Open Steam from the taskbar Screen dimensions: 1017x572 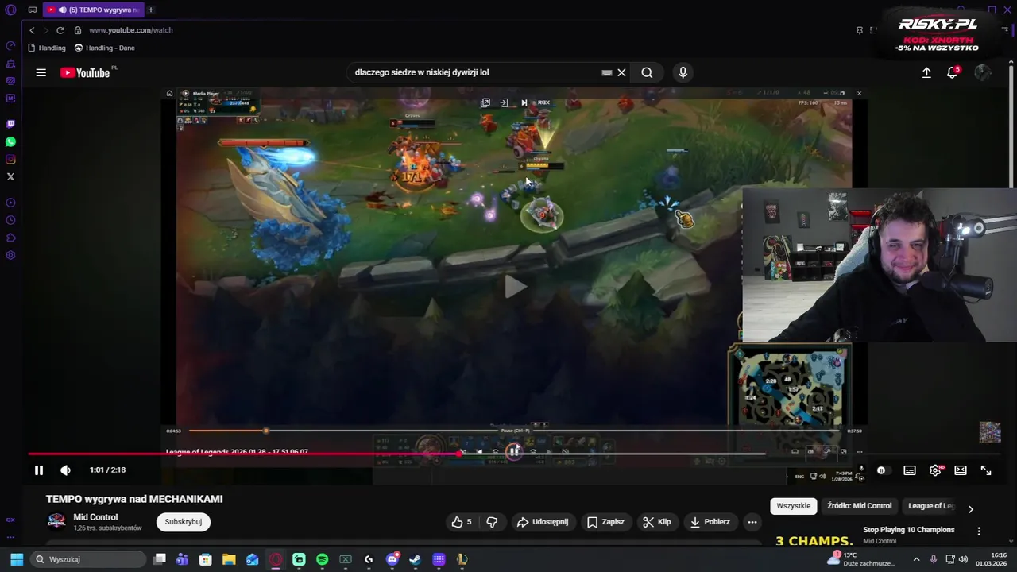point(415,559)
